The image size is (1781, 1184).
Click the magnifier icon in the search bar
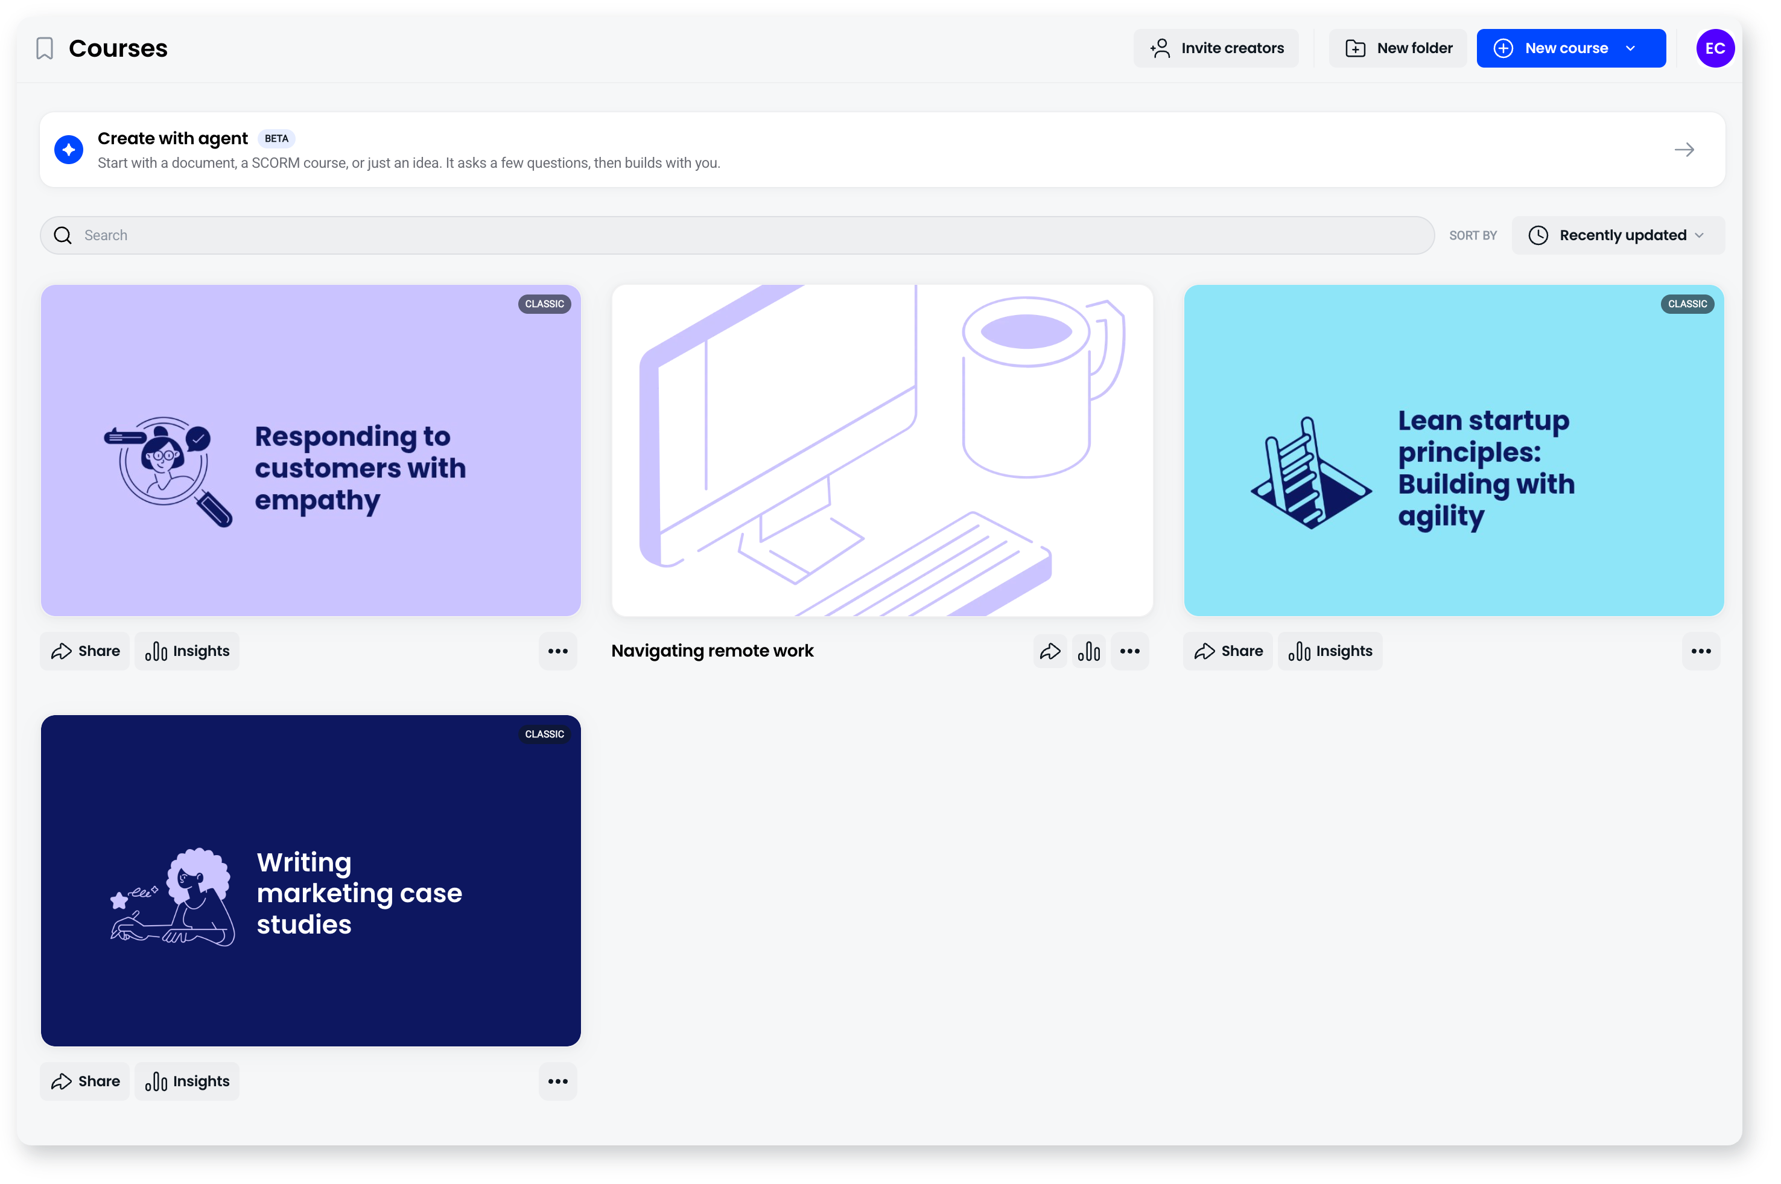point(63,235)
